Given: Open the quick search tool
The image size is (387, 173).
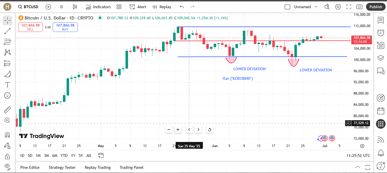Looking at the screenshot, I should 327,7.
